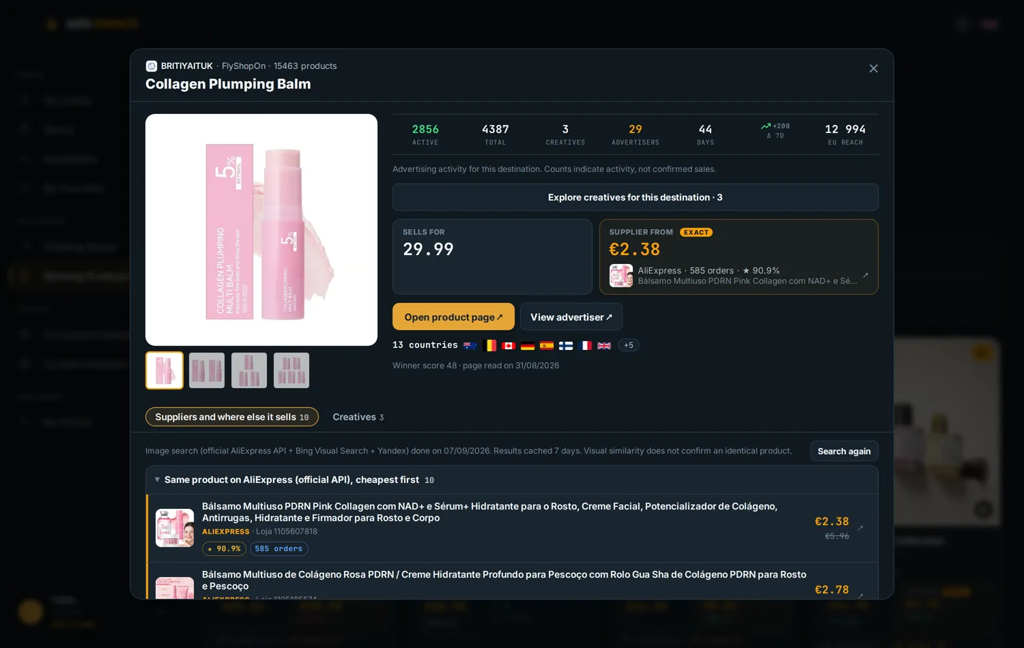Click the AliExpress supplier thumbnail in Supplier card
This screenshot has height=648, width=1024.
(x=621, y=276)
